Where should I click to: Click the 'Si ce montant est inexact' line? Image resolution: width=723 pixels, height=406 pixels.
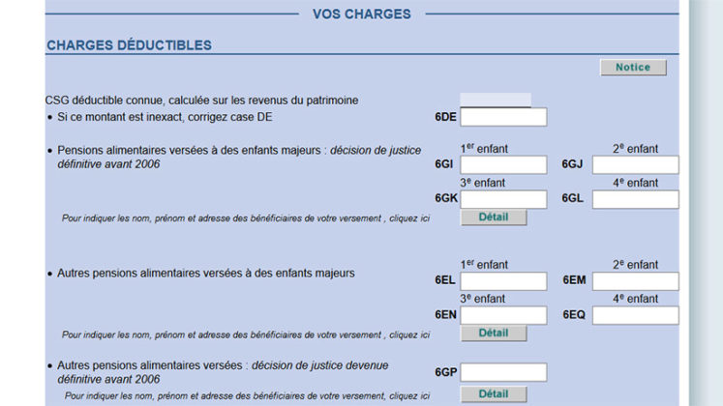point(165,117)
